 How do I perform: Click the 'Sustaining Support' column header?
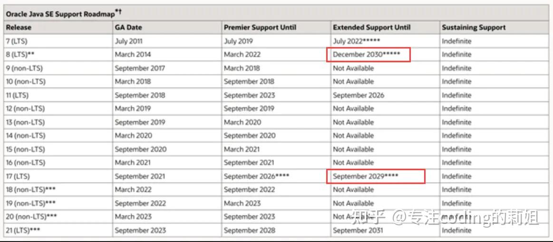pyautogui.click(x=474, y=28)
